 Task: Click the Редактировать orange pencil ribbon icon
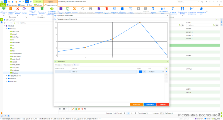pos(11,9)
